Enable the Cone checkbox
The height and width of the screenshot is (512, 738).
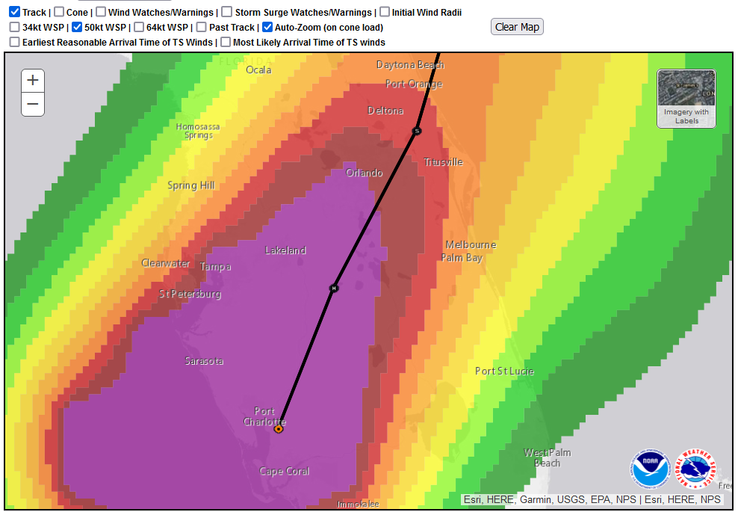59,12
